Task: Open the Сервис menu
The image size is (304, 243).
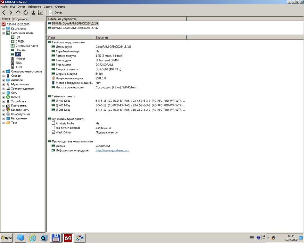Action: click(x=48, y=7)
